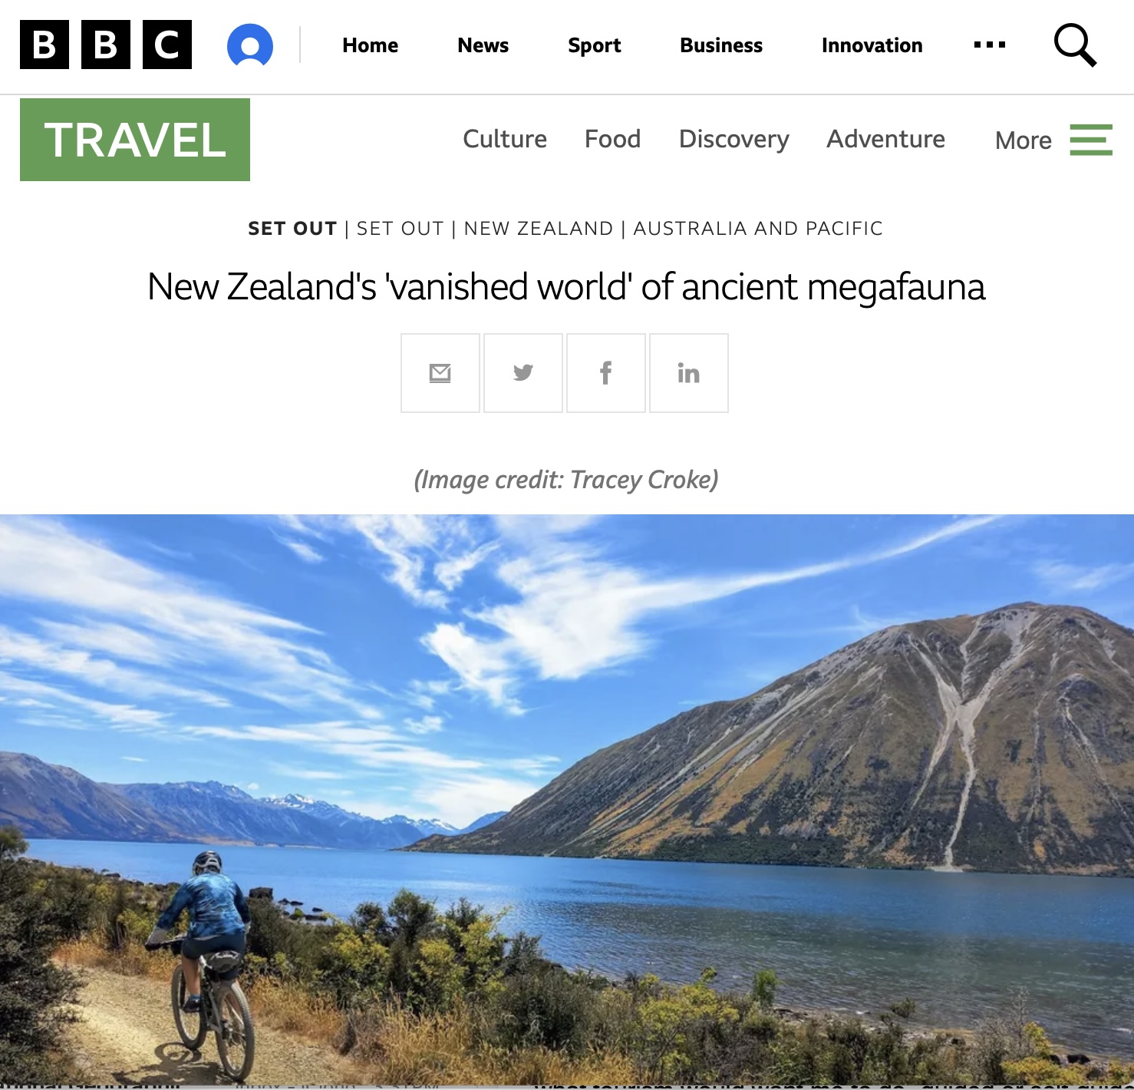Select the Adventure travel category
1134x1090 pixels.
(x=885, y=139)
